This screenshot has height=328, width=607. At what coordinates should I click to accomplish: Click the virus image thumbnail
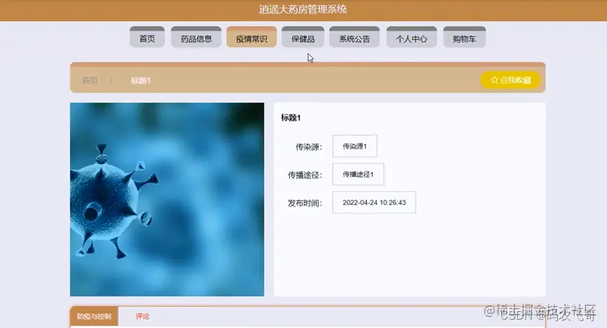point(167,199)
